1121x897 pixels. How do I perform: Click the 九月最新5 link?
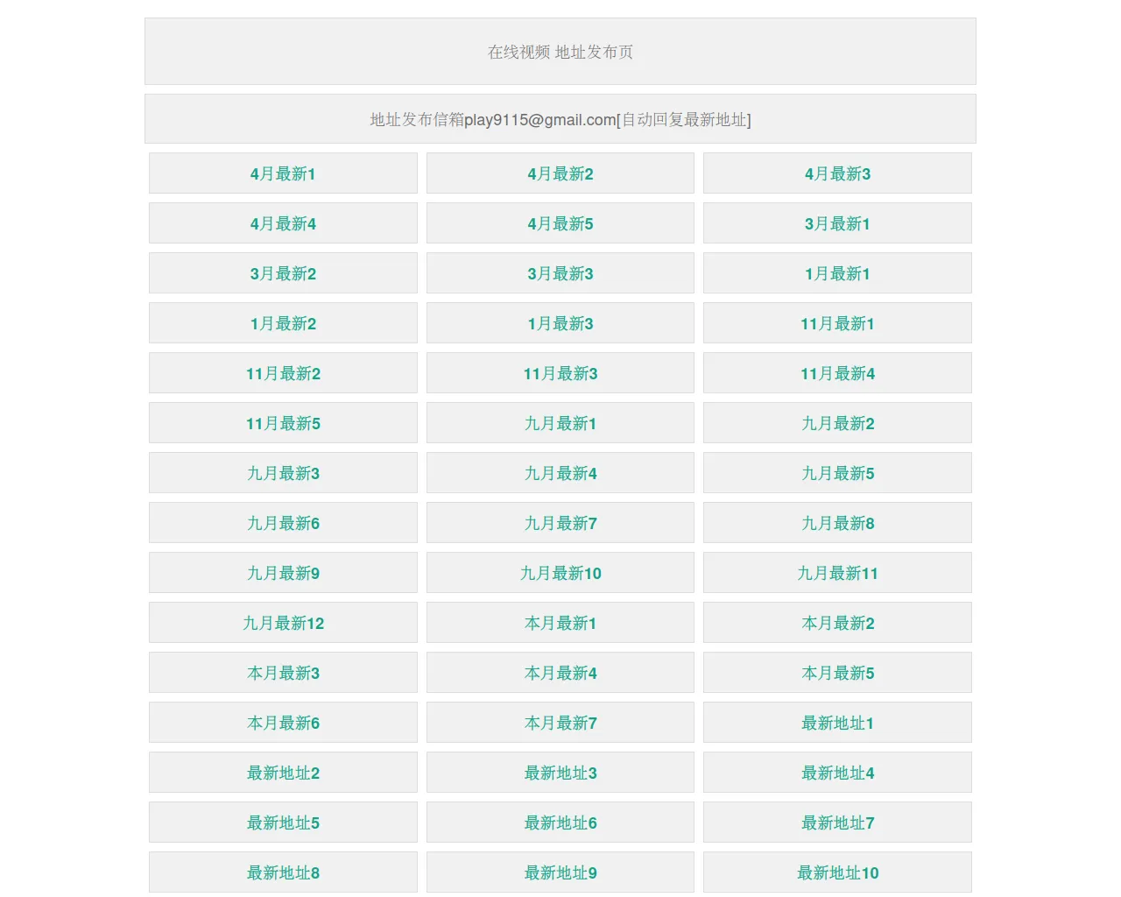click(x=837, y=473)
